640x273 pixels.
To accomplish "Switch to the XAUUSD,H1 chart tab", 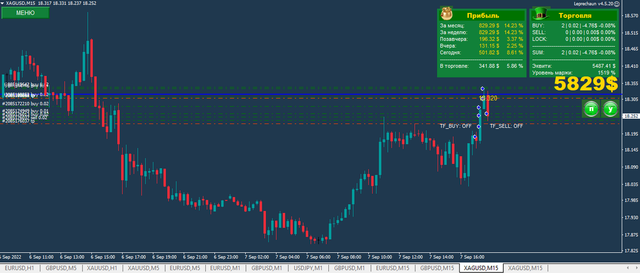I will (x=102, y=268).
